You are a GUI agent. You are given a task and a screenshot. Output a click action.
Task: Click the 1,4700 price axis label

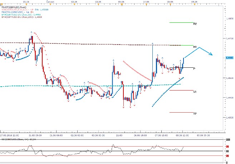coord(229,38)
